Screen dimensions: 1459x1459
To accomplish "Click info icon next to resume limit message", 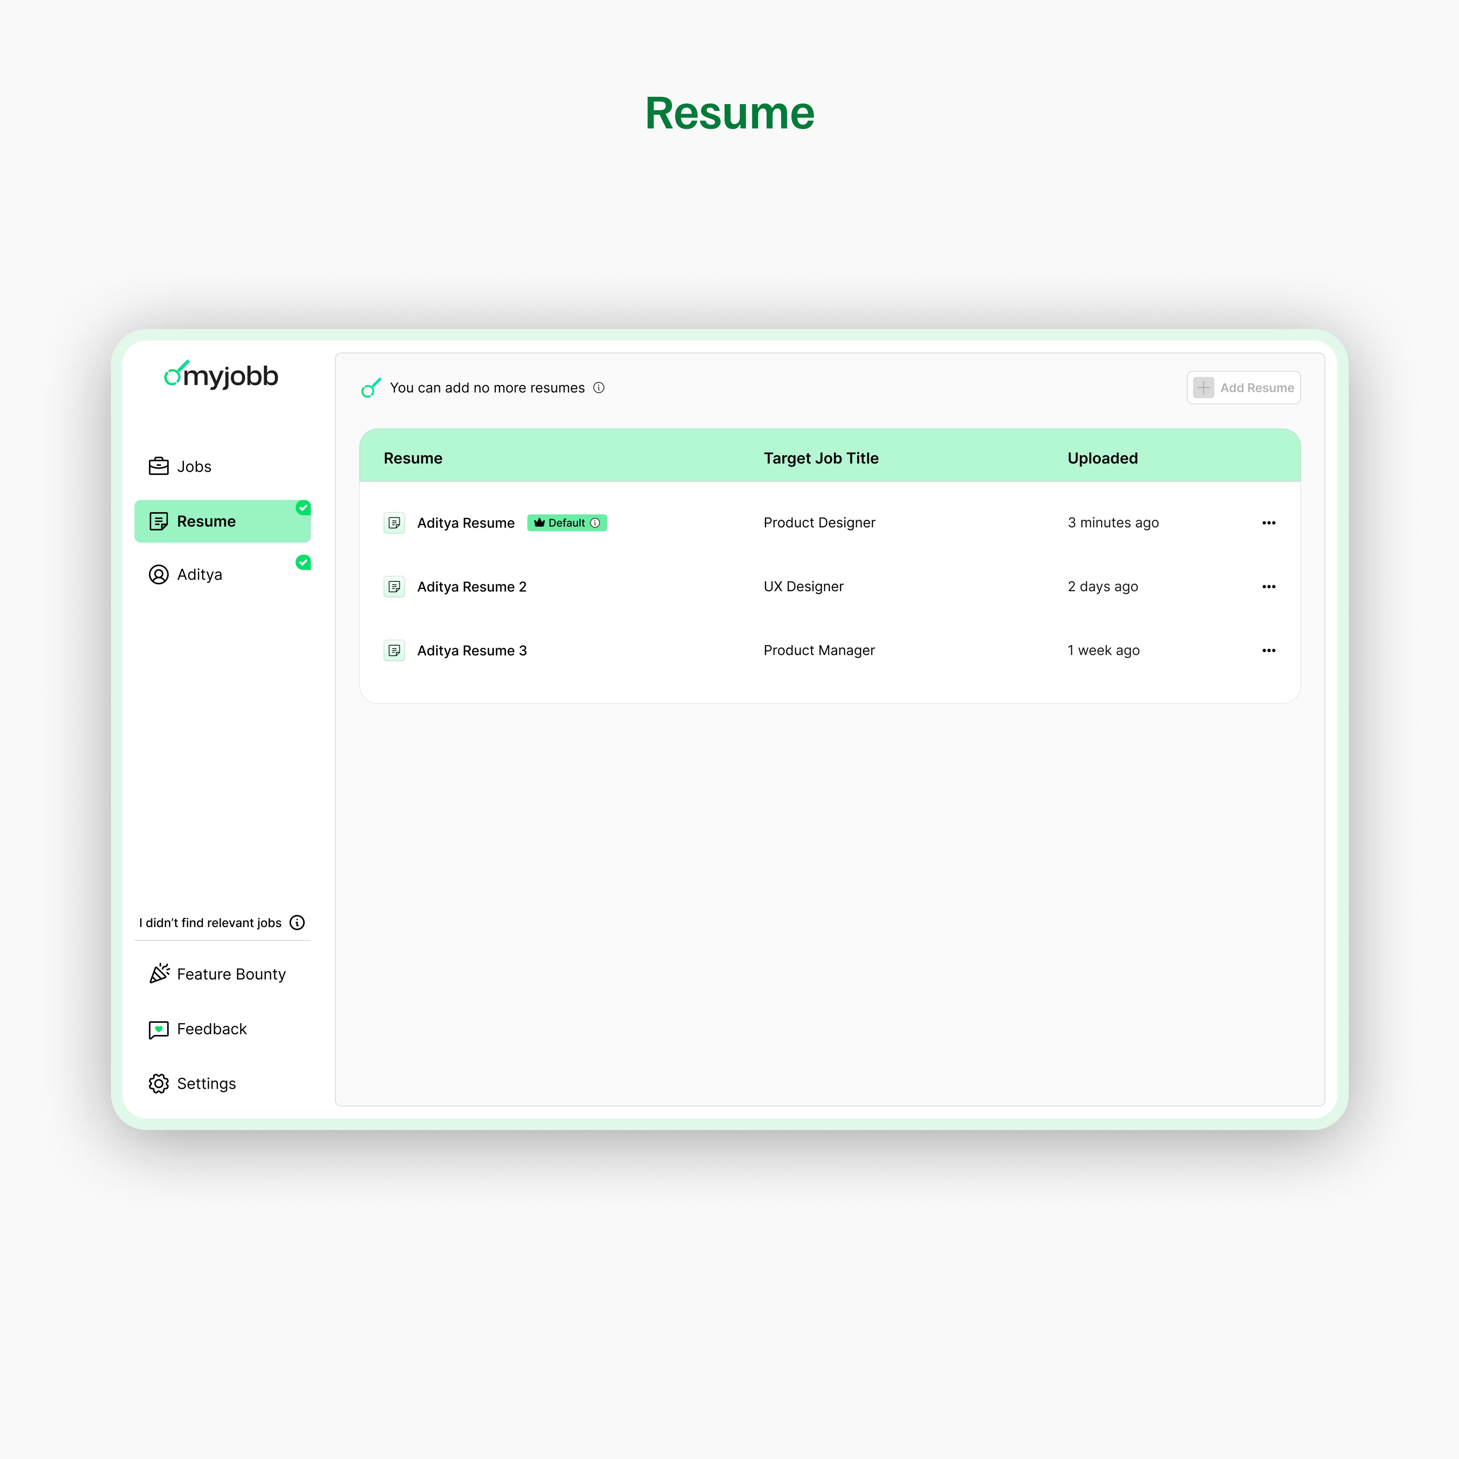I will tap(599, 388).
